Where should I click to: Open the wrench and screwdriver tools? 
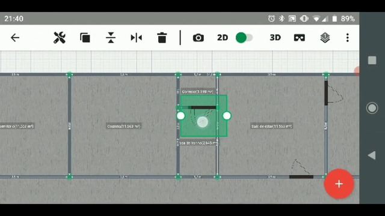click(x=60, y=38)
